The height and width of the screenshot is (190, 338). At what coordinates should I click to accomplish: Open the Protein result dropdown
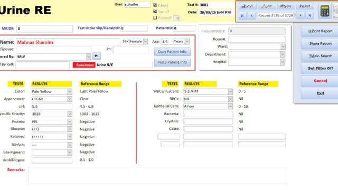[x=69, y=122]
